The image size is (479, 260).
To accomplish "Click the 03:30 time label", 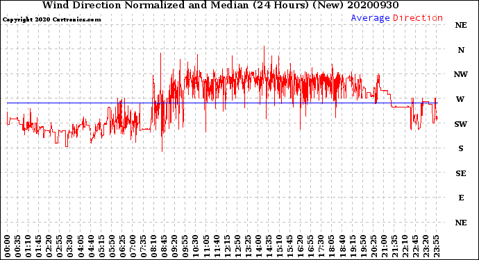I will click(70, 246).
